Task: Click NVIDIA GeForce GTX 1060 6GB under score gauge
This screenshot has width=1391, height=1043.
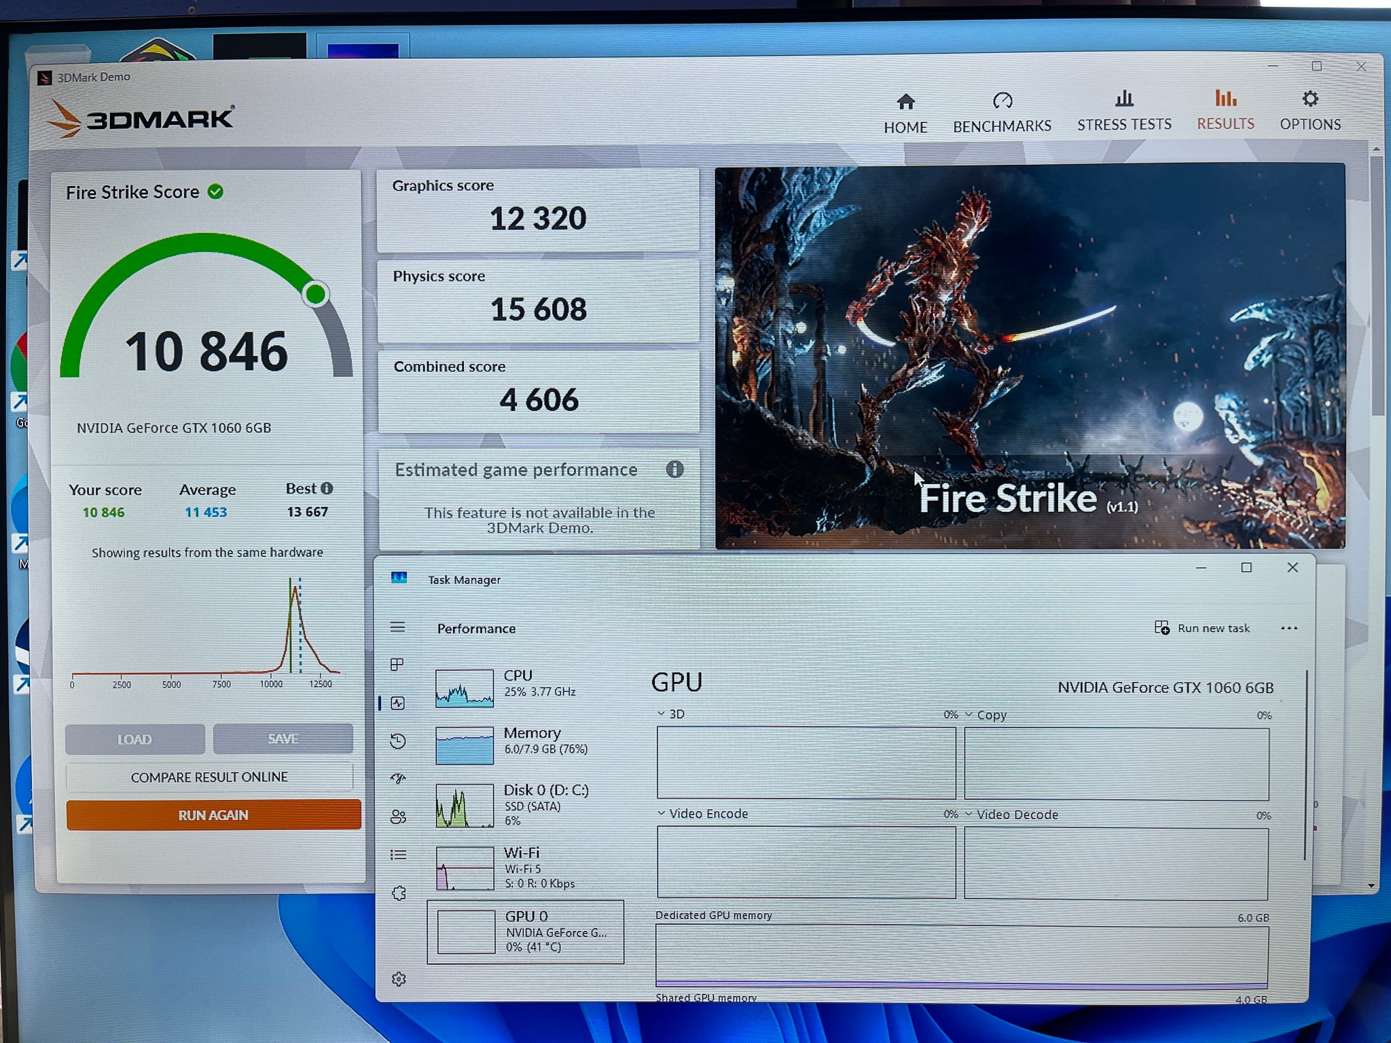Action: (174, 428)
